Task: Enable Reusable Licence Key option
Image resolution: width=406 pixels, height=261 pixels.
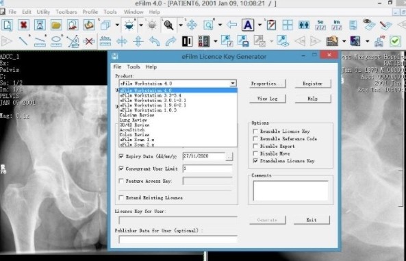Action: [x=255, y=131]
